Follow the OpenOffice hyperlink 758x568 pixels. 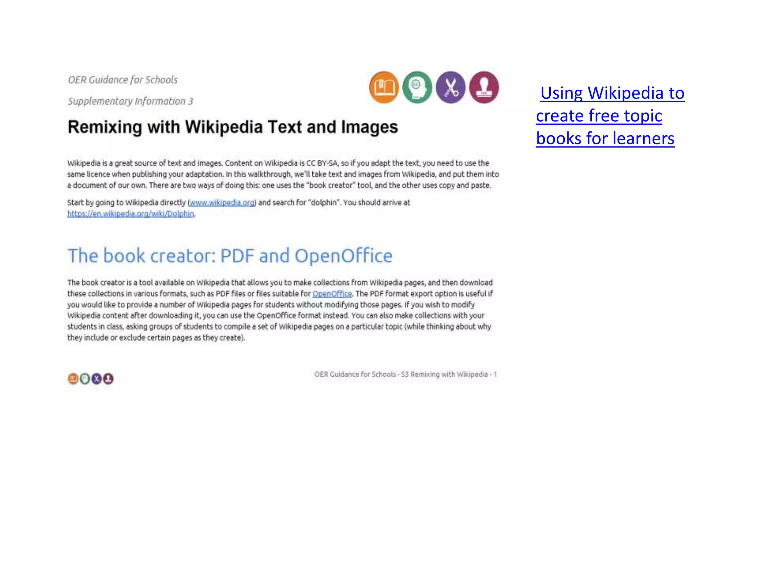pyautogui.click(x=332, y=294)
